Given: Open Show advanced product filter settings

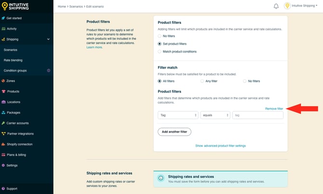Looking at the screenshot, I should pyautogui.click(x=220, y=145).
